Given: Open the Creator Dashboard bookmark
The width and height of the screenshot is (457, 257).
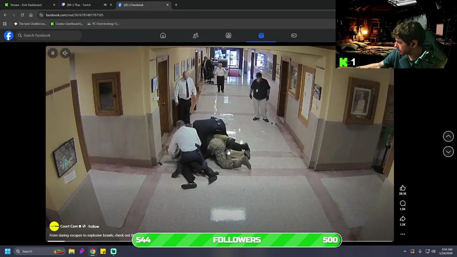Looking at the screenshot, I should pos(67,24).
